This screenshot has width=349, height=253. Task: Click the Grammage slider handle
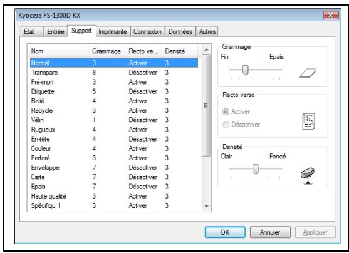(x=245, y=70)
